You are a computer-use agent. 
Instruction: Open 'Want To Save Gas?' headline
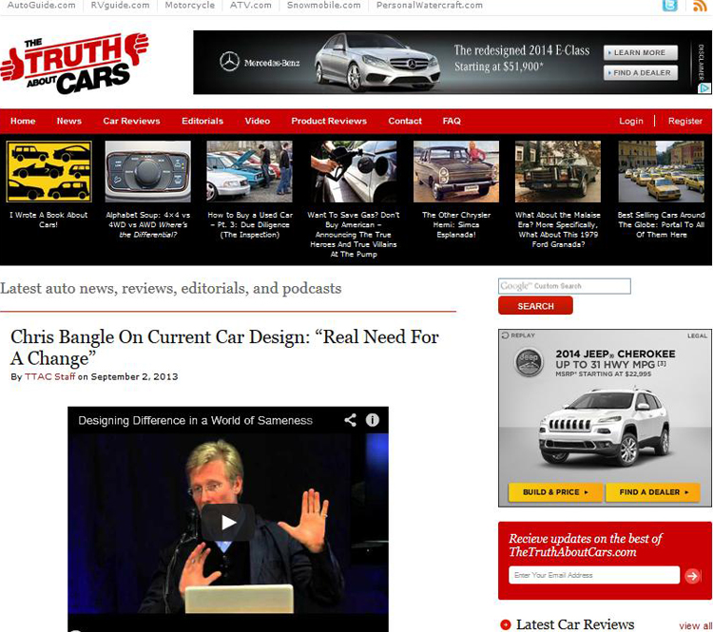354,234
